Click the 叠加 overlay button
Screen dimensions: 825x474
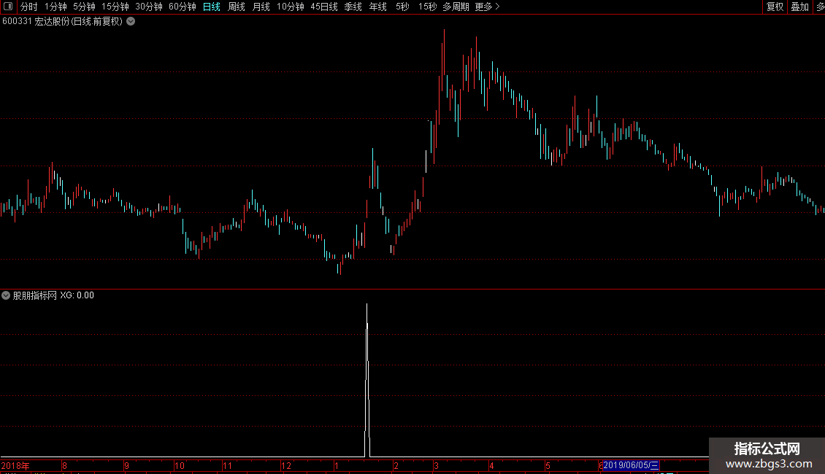pyautogui.click(x=799, y=7)
